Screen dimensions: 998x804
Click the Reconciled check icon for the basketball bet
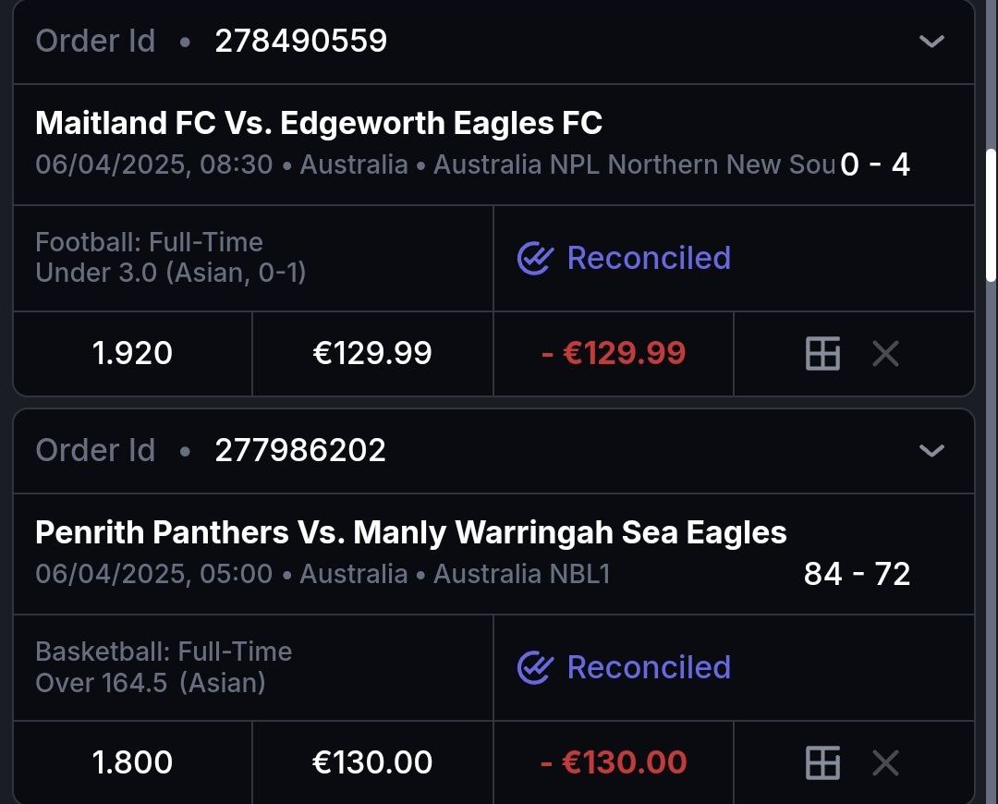535,667
